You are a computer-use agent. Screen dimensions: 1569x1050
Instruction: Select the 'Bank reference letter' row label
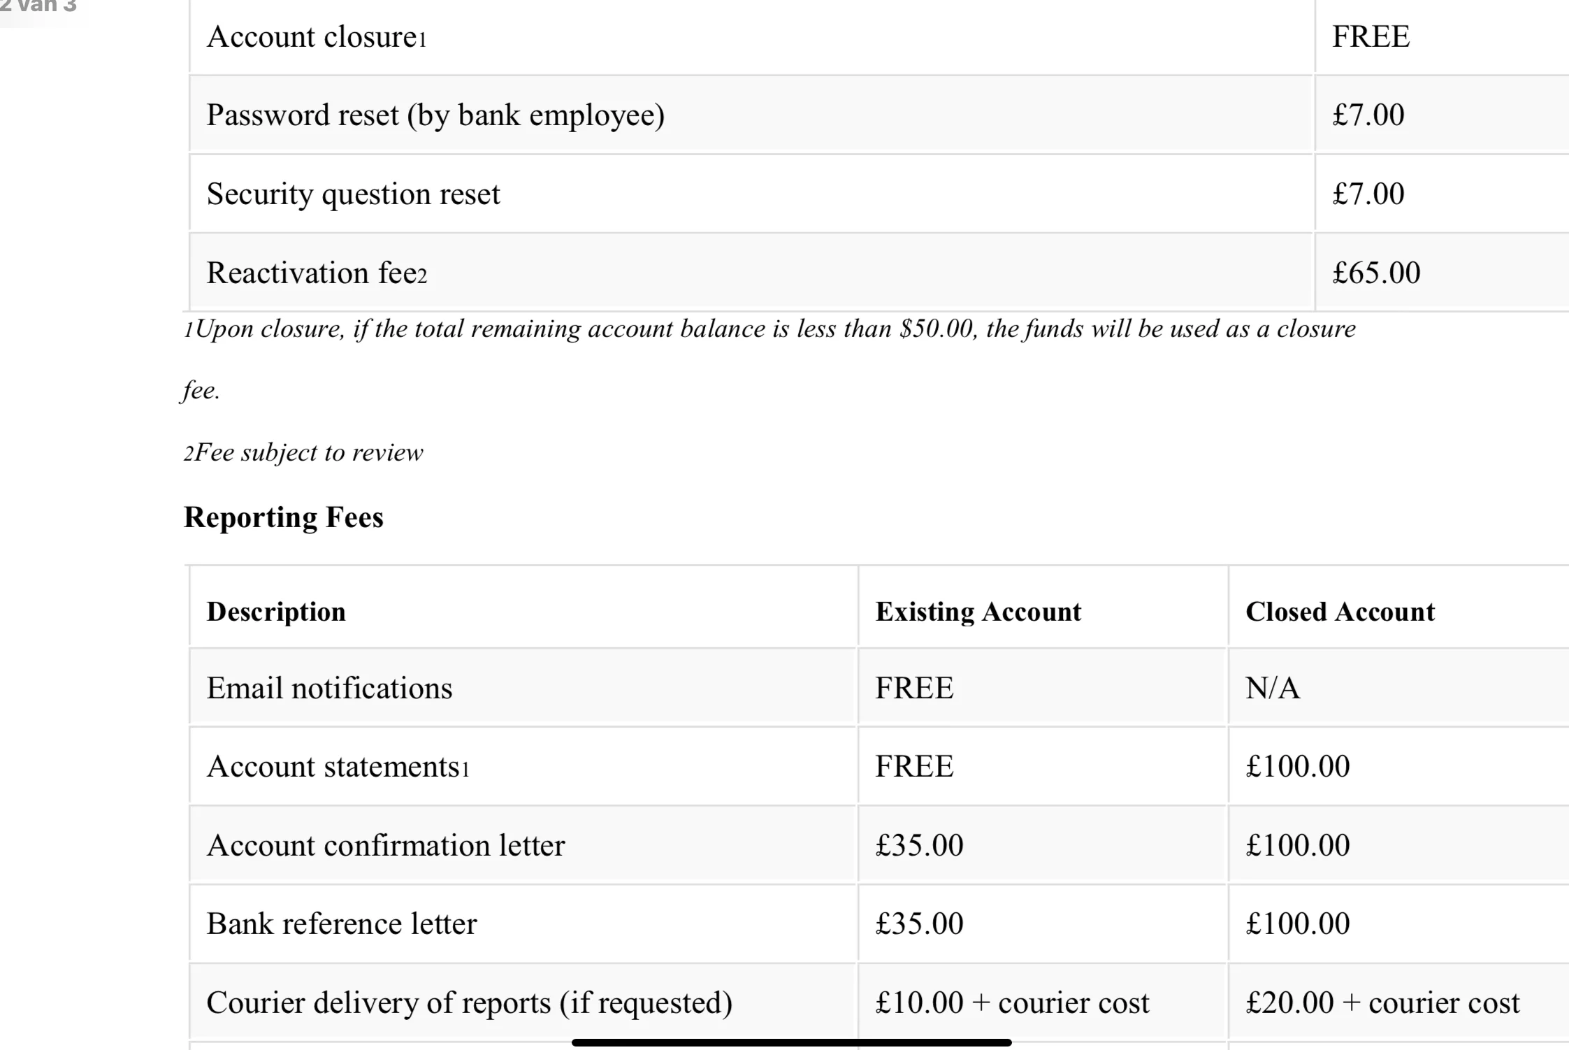pos(342,924)
